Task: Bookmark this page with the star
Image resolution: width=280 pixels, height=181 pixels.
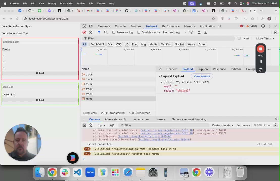Action: (213, 19)
